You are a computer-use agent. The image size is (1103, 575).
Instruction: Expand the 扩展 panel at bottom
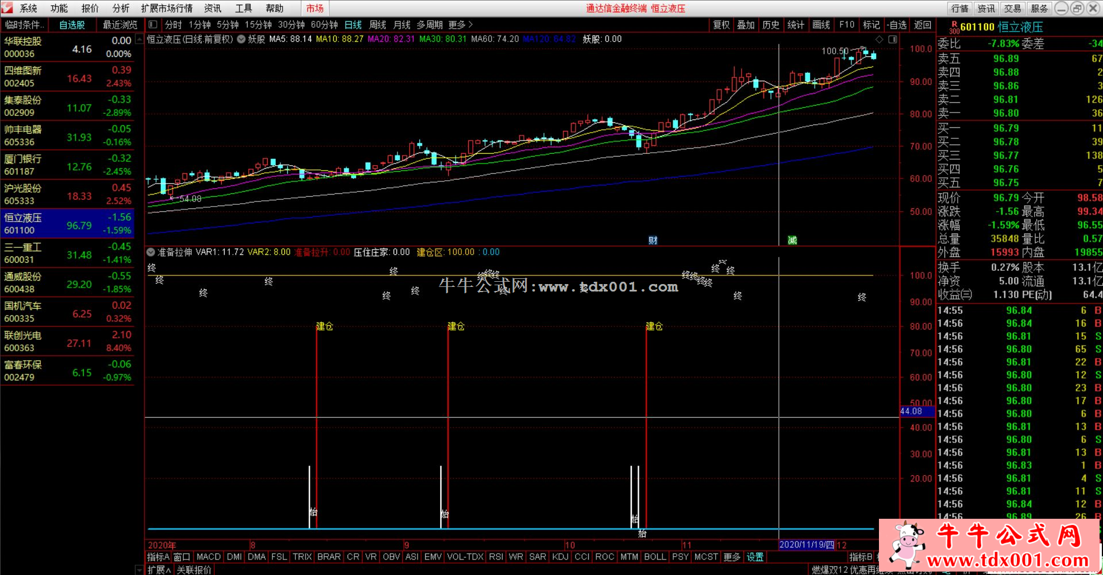159,570
